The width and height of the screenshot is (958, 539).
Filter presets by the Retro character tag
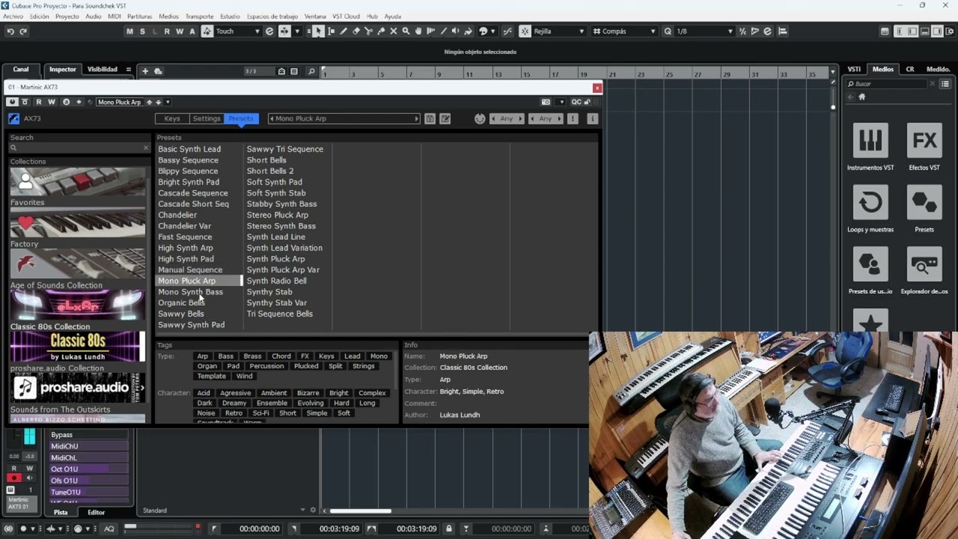(234, 413)
